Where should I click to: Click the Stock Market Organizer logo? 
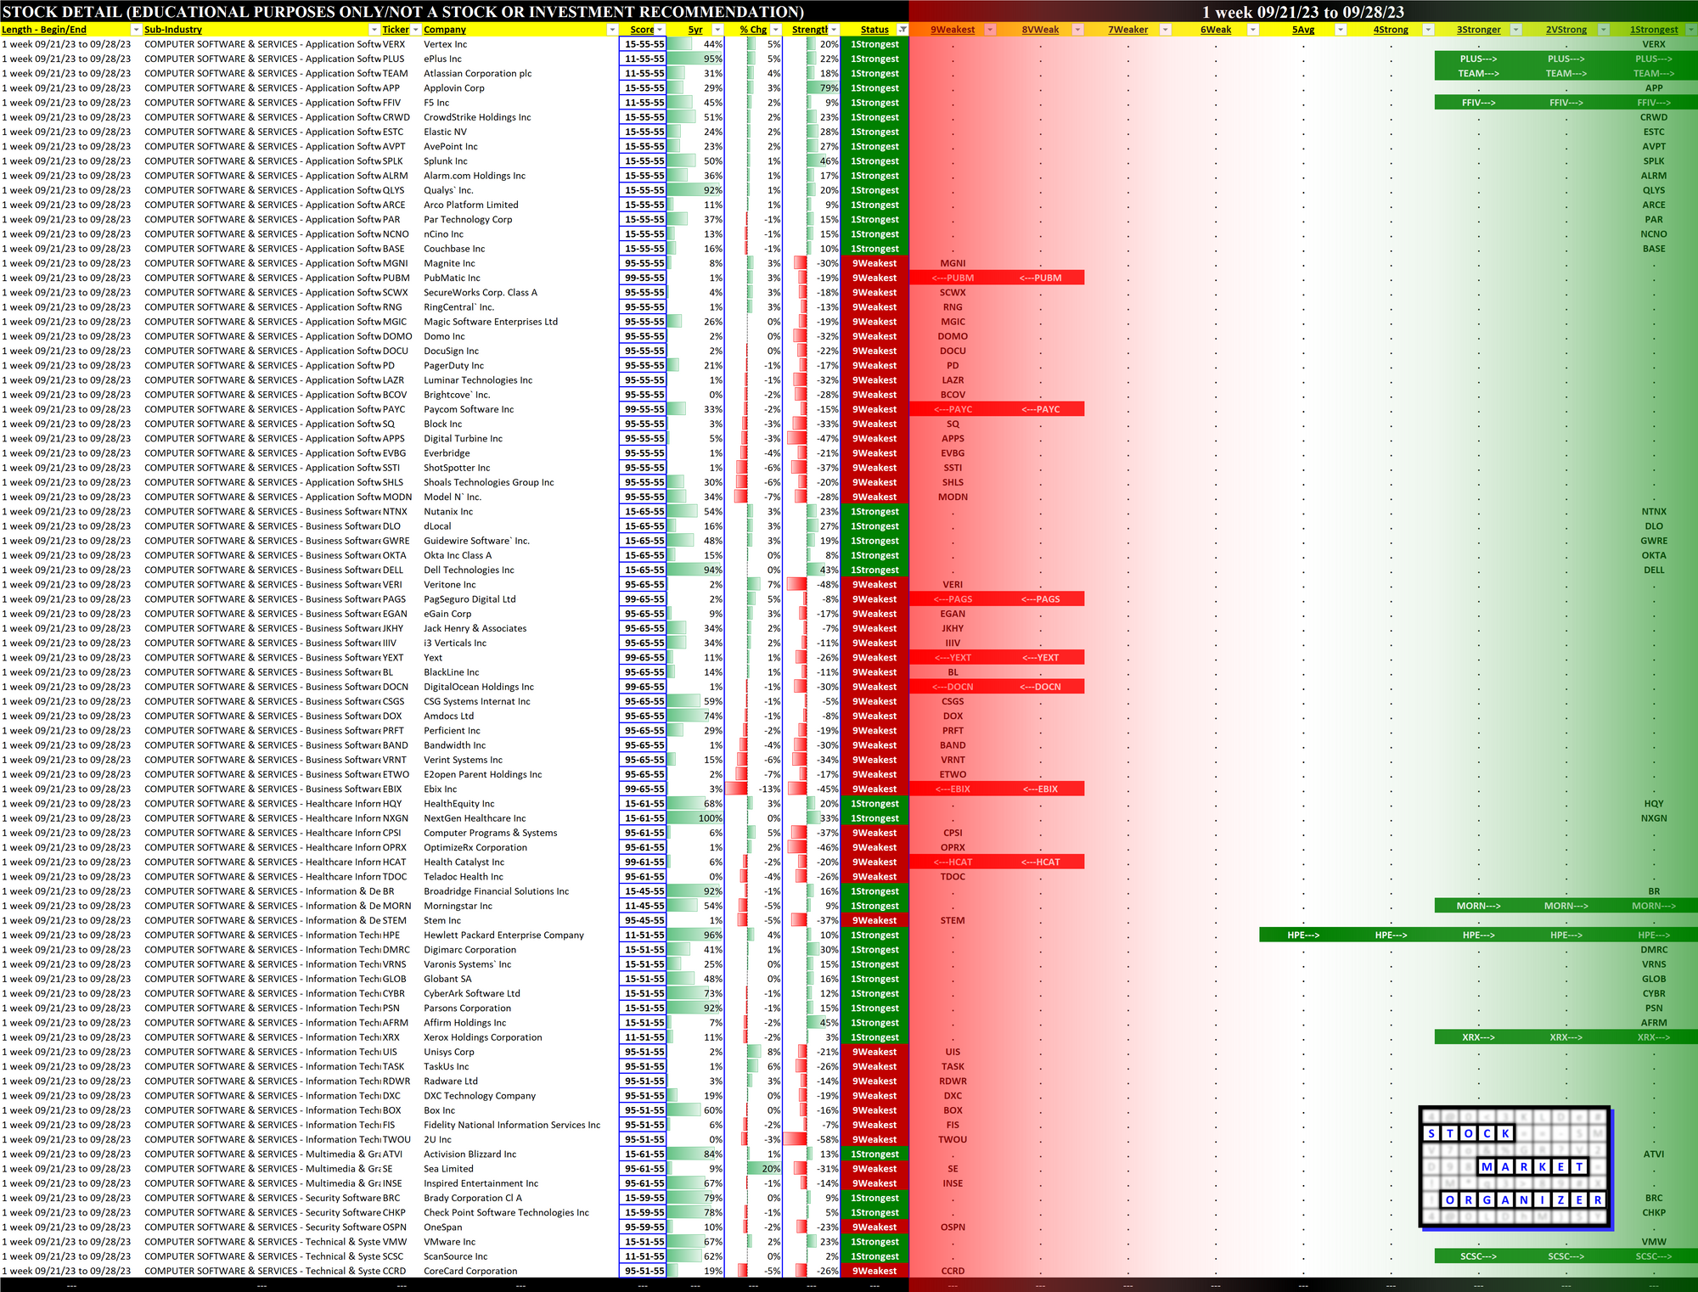[x=1514, y=1167]
